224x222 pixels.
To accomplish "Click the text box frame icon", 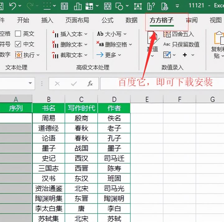I will click(108, 6).
